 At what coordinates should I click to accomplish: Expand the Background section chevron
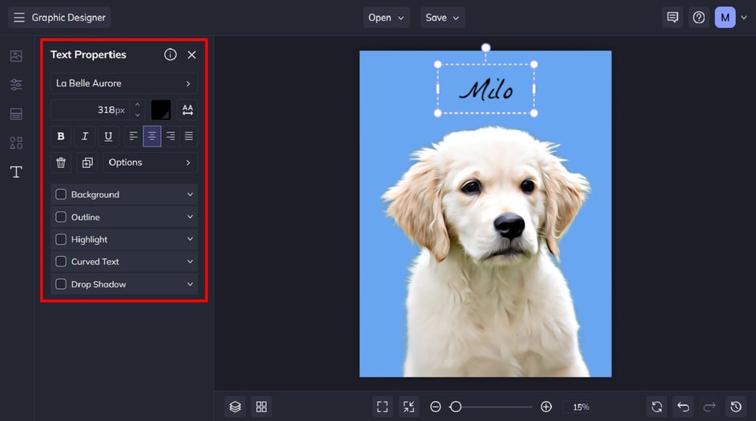point(190,194)
